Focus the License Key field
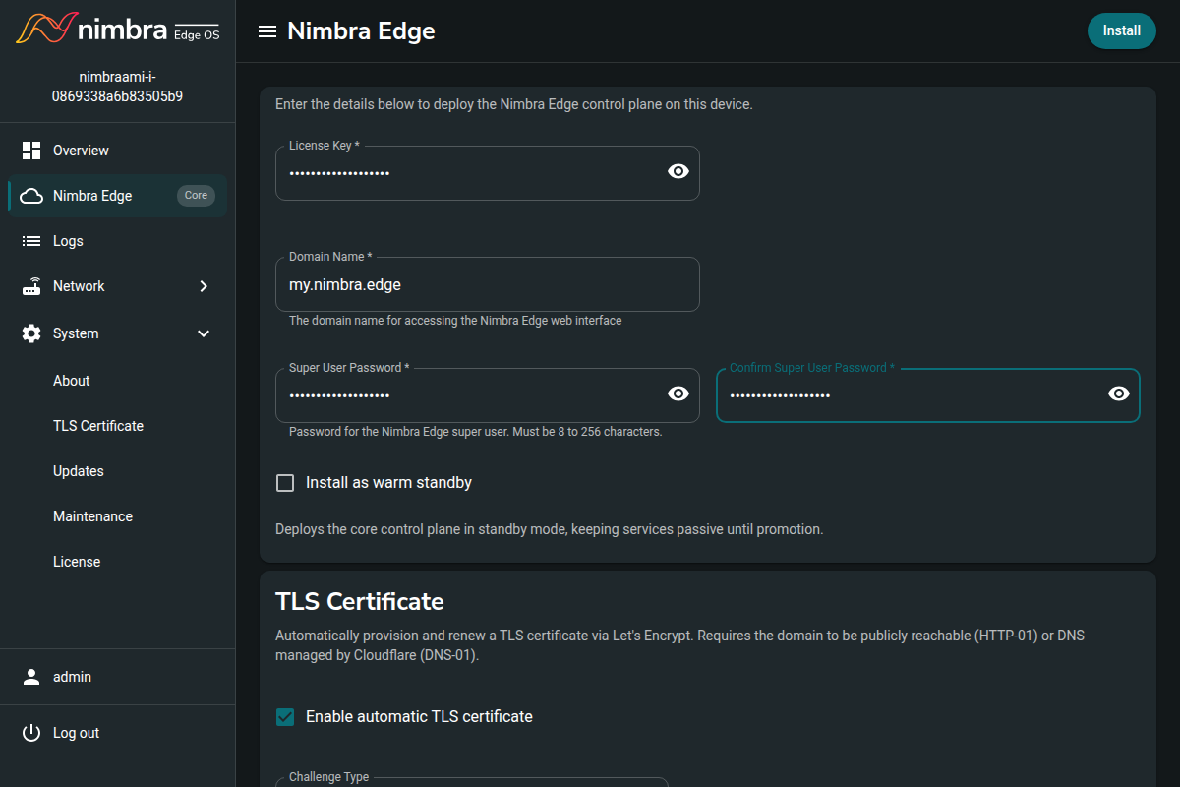Image resolution: width=1180 pixels, height=787 pixels. coord(488,173)
